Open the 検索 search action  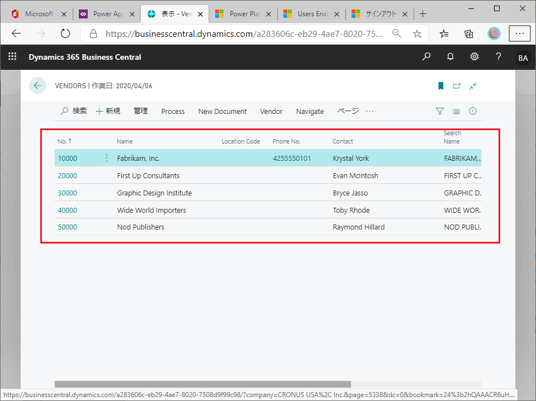pyautogui.click(x=73, y=111)
